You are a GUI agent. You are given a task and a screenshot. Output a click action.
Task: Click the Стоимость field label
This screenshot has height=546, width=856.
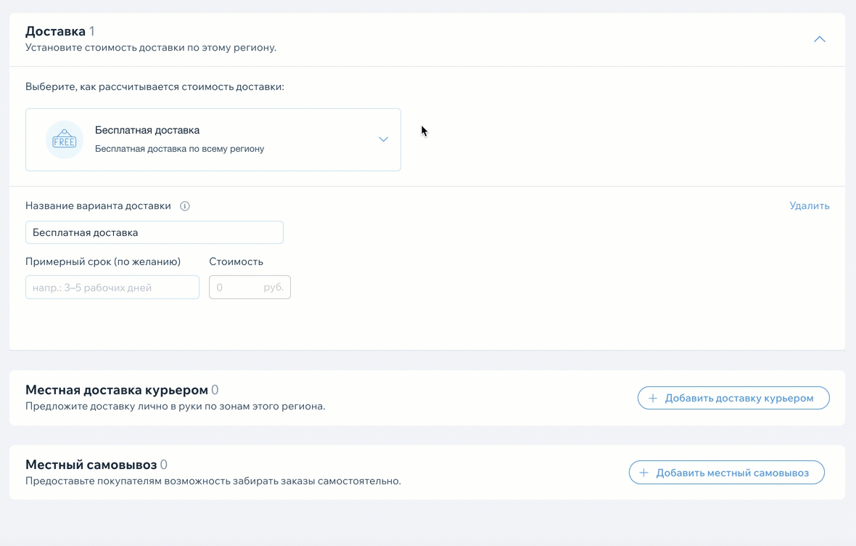[x=236, y=261]
